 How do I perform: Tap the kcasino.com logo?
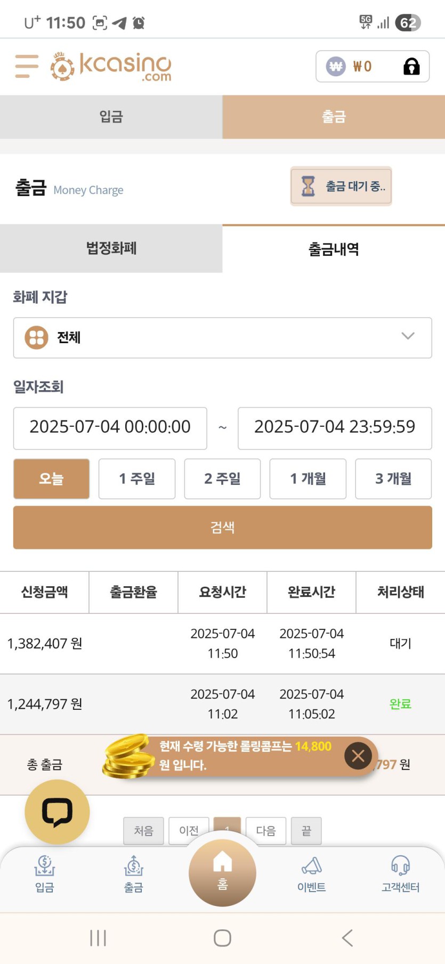coord(111,67)
